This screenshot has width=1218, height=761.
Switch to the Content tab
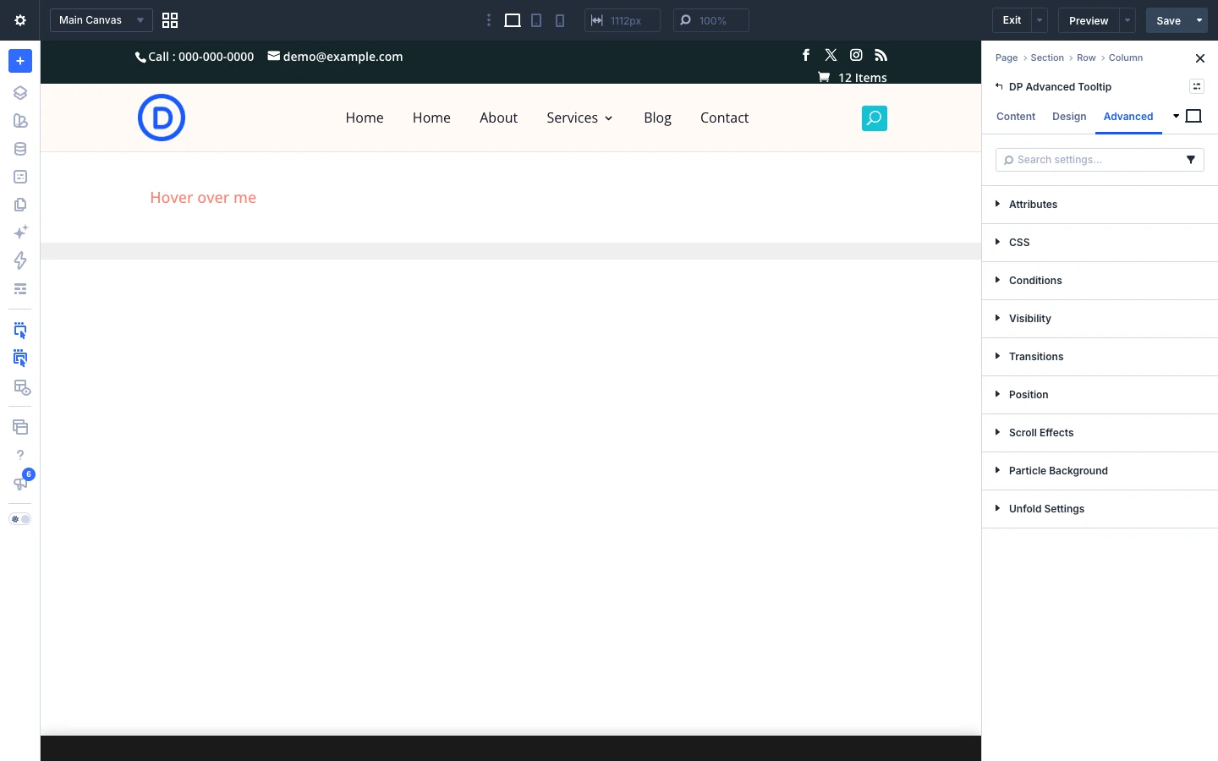tap(1016, 117)
